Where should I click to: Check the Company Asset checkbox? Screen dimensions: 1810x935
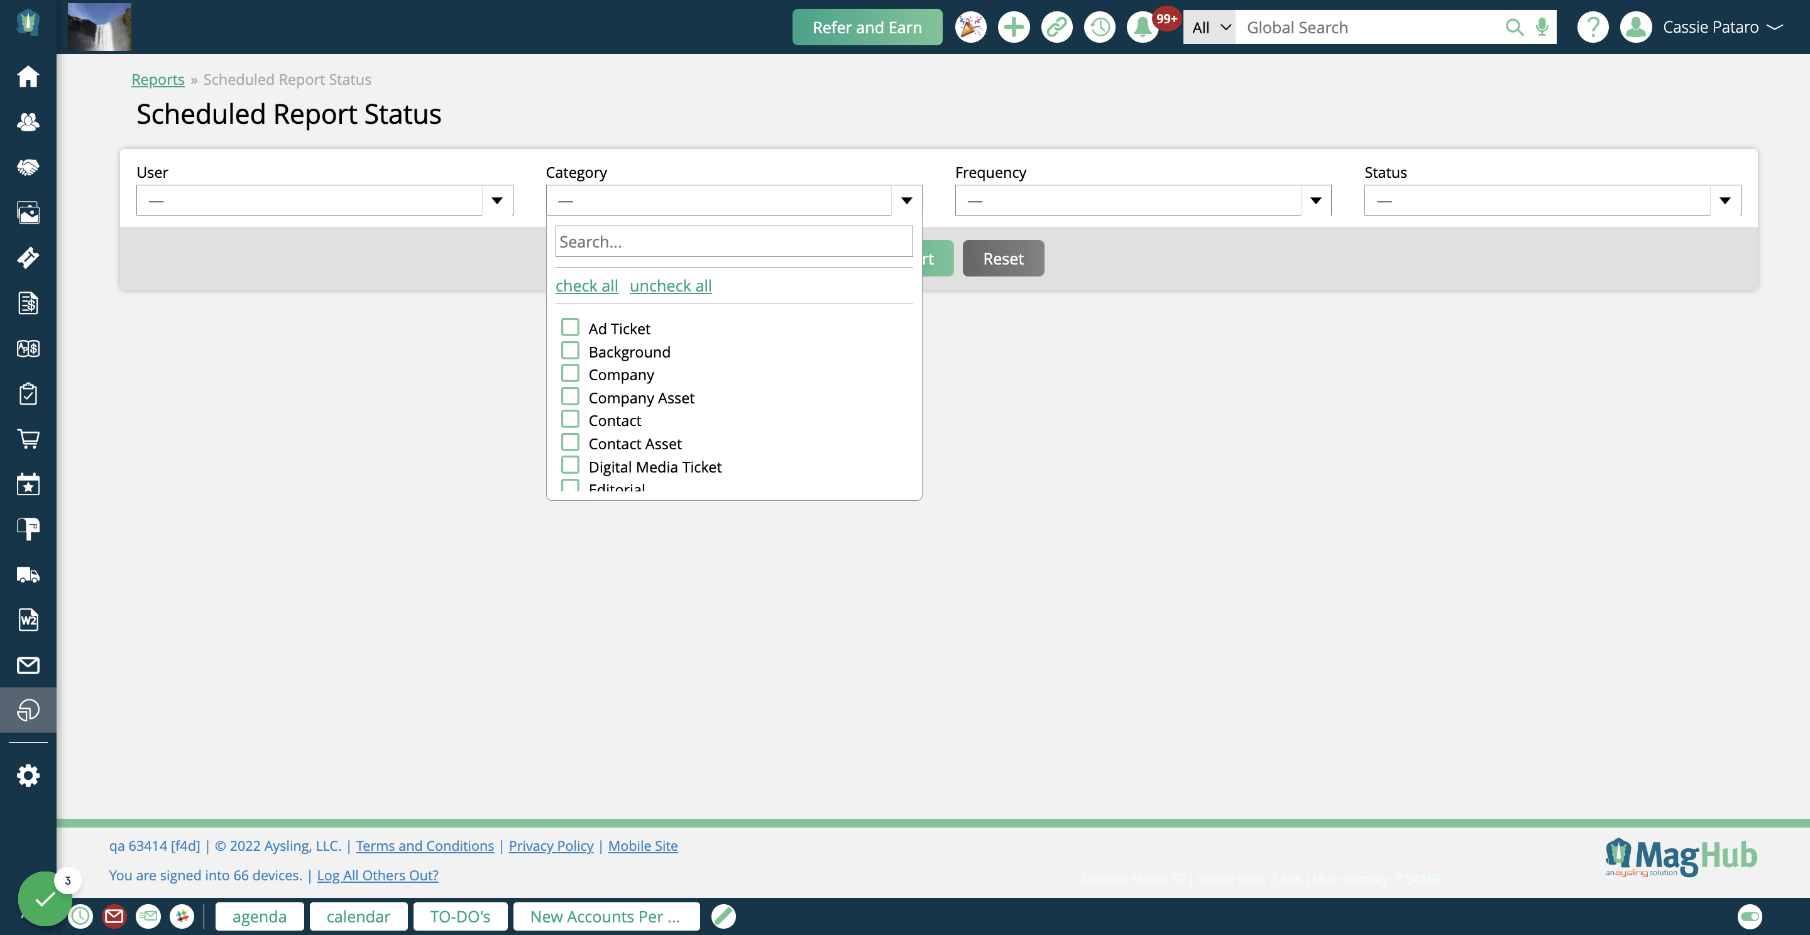(570, 395)
